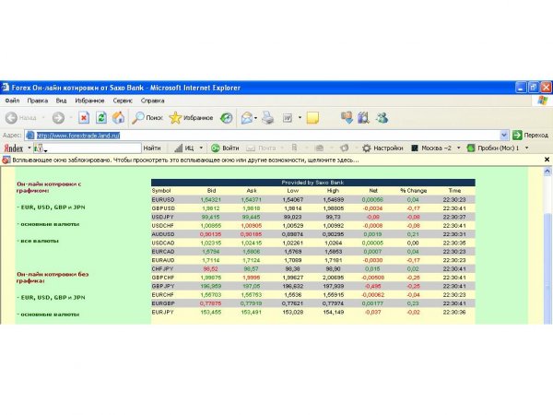
Task: Click the Research books toolbar icon
Action: point(363,118)
